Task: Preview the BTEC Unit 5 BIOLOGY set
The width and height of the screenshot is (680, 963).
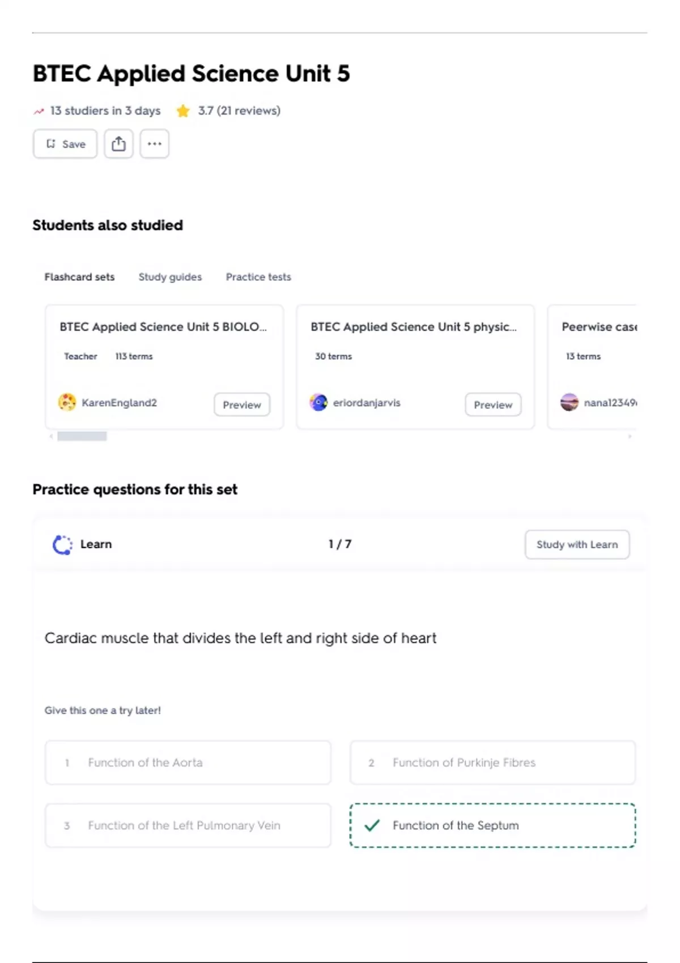Action: click(x=242, y=404)
